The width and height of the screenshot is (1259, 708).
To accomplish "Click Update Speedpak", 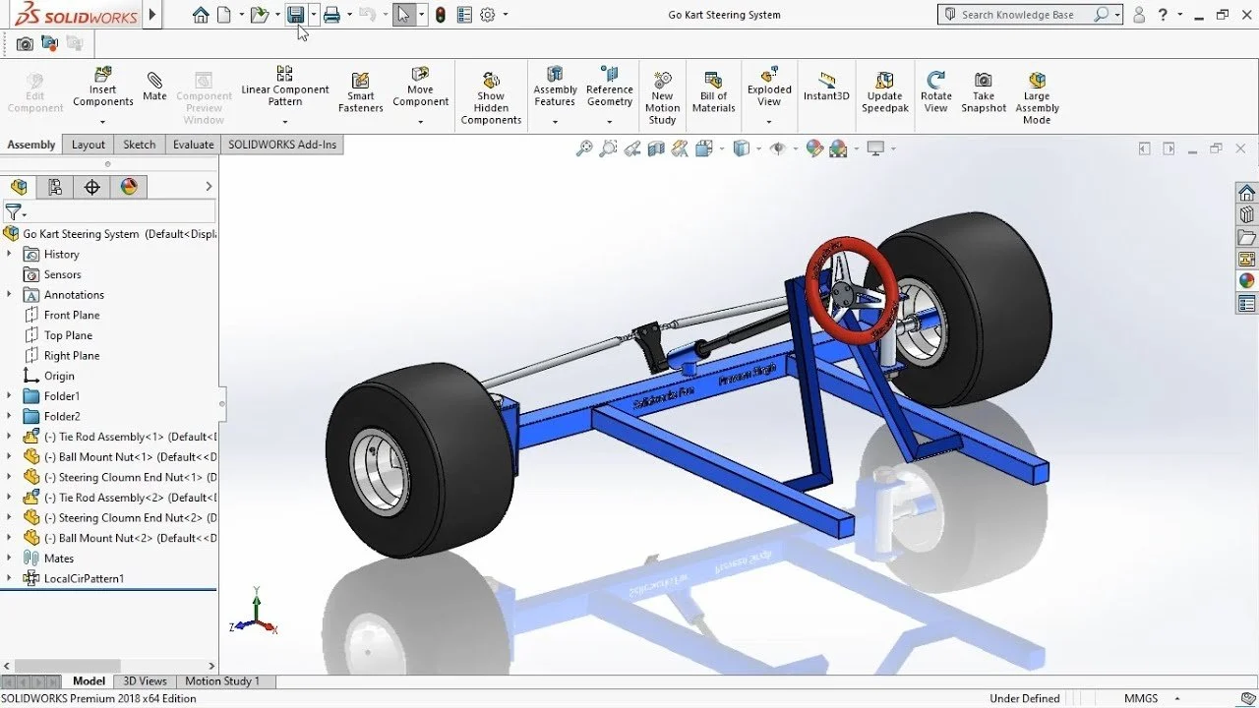I will [885, 92].
